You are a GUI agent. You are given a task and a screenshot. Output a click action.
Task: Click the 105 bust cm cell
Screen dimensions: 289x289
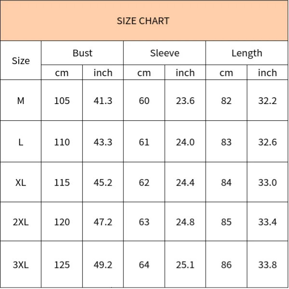point(62,101)
